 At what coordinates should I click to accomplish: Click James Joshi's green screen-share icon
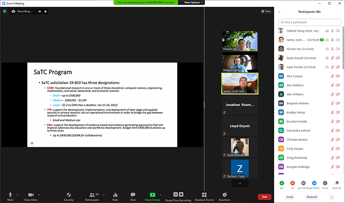(322, 40)
